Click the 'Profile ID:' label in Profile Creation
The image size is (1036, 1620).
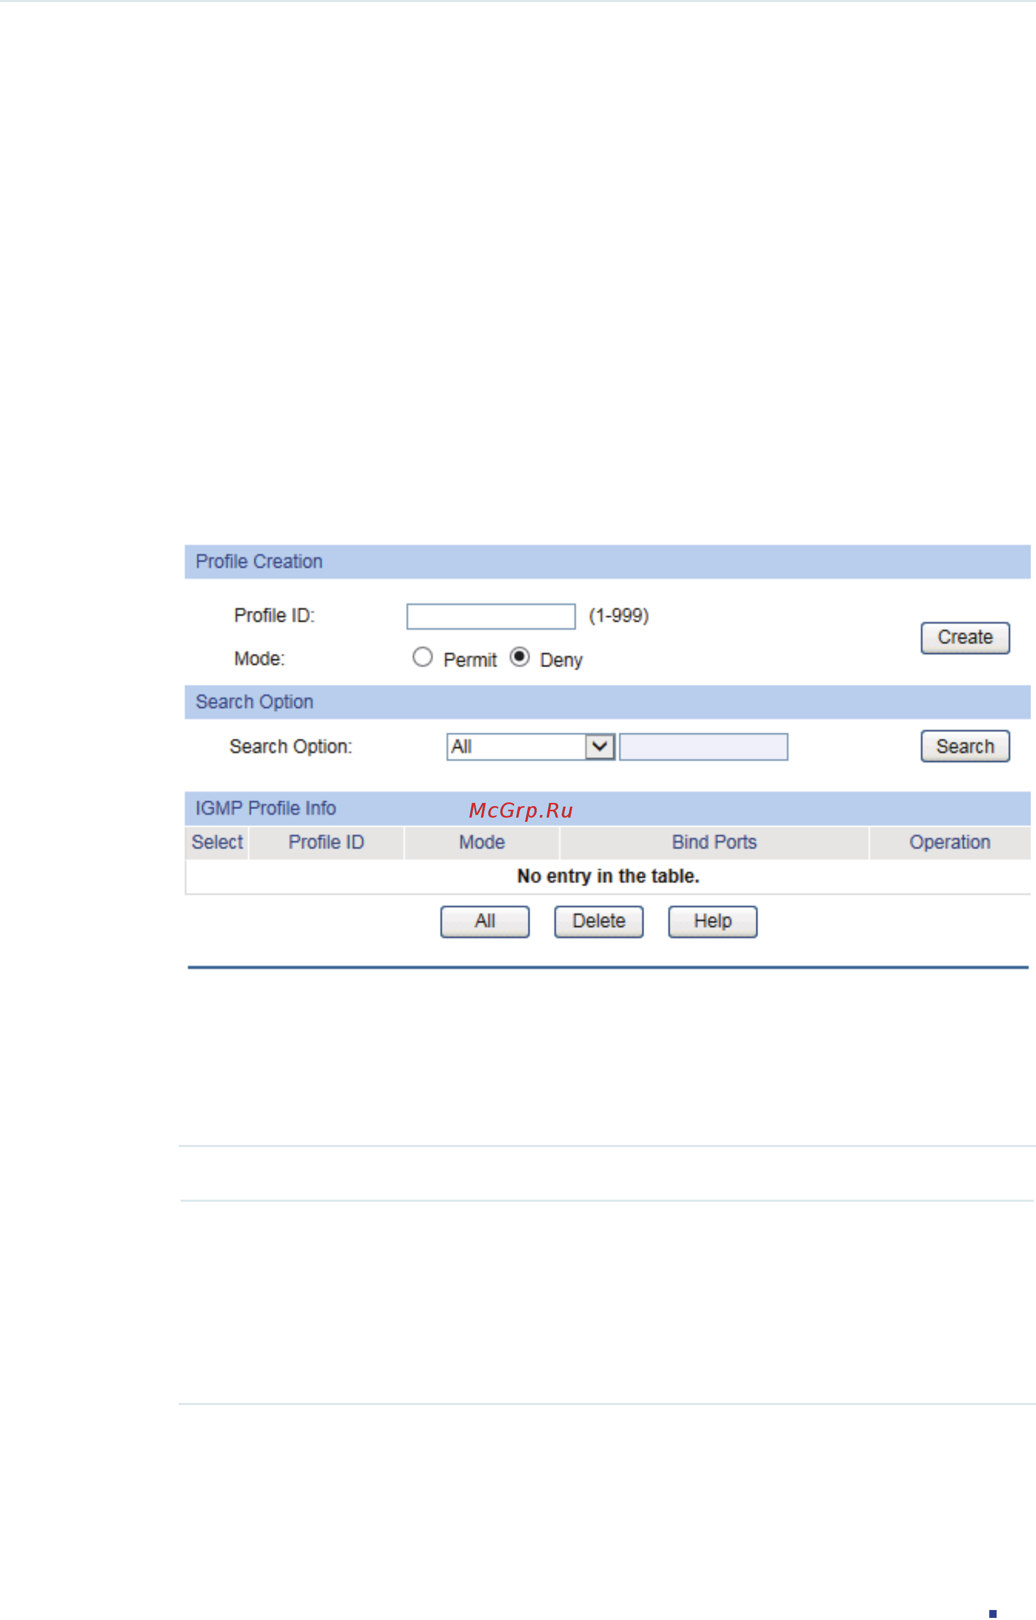tap(275, 616)
